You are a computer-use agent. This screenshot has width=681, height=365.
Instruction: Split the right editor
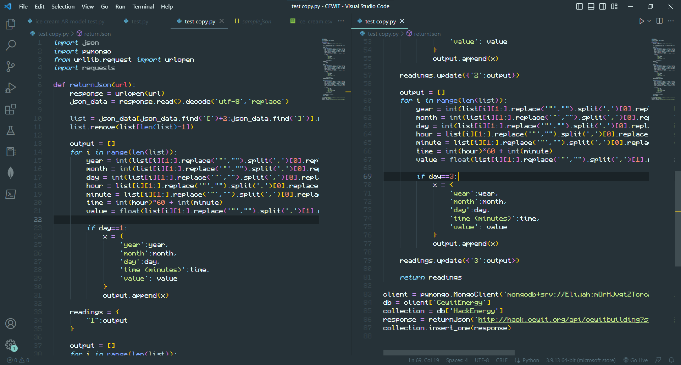click(659, 21)
